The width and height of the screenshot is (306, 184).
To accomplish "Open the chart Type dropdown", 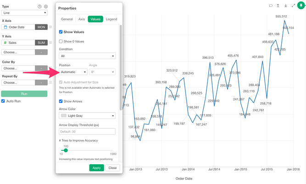I will (x=24, y=13).
